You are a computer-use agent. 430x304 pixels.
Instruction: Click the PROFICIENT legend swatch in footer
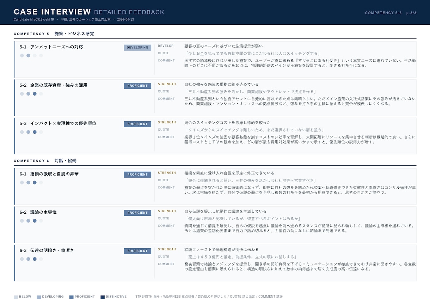coord(71,297)
